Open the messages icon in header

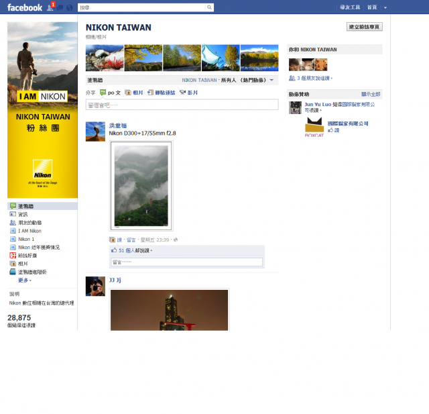(x=60, y=7)
